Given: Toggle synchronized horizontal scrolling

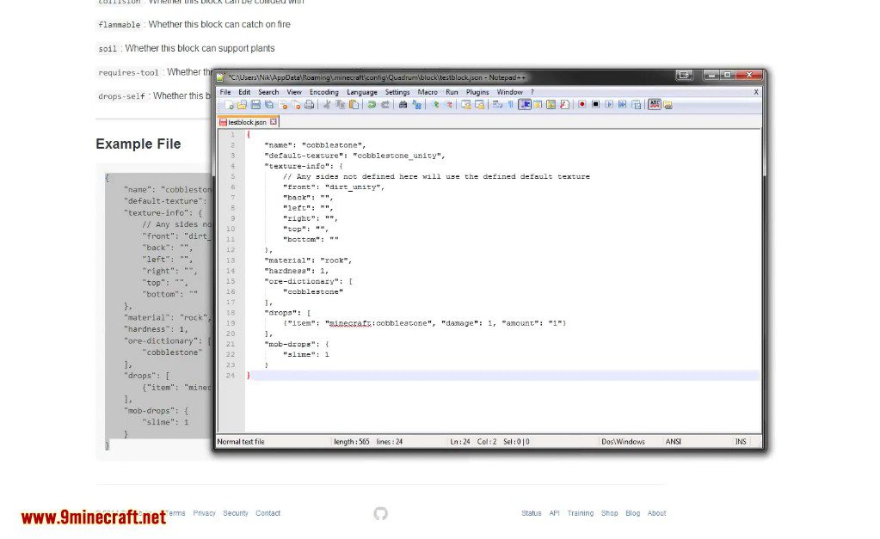Looking at the screenshot, I should [x=479, y=105].
